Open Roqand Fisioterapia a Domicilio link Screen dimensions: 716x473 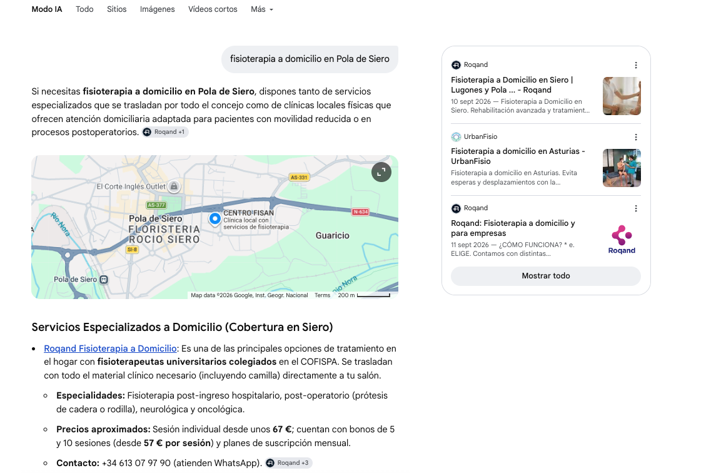[110, 348]
